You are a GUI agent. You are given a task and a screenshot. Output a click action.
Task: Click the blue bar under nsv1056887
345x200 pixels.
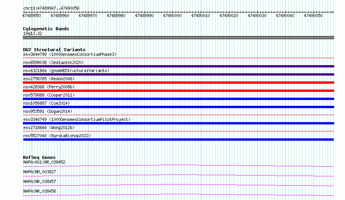pos(178,107)
